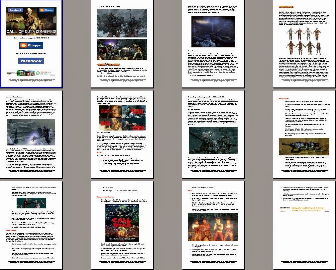Screen dimensions: 336x270
Task: Select the Call of Duty Zombified banner image
Action: pos(31,21)
